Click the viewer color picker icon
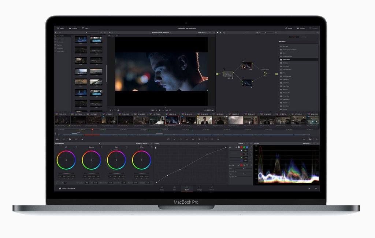 coord(110,110)
